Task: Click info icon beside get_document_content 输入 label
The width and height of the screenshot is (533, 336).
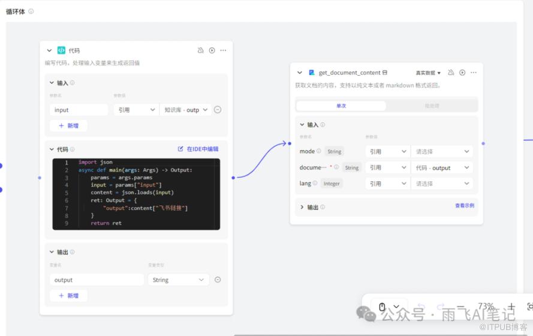Action: (x=323, y=125)
